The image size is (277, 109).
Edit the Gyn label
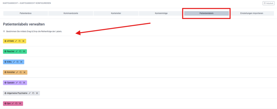coord(12,103)
